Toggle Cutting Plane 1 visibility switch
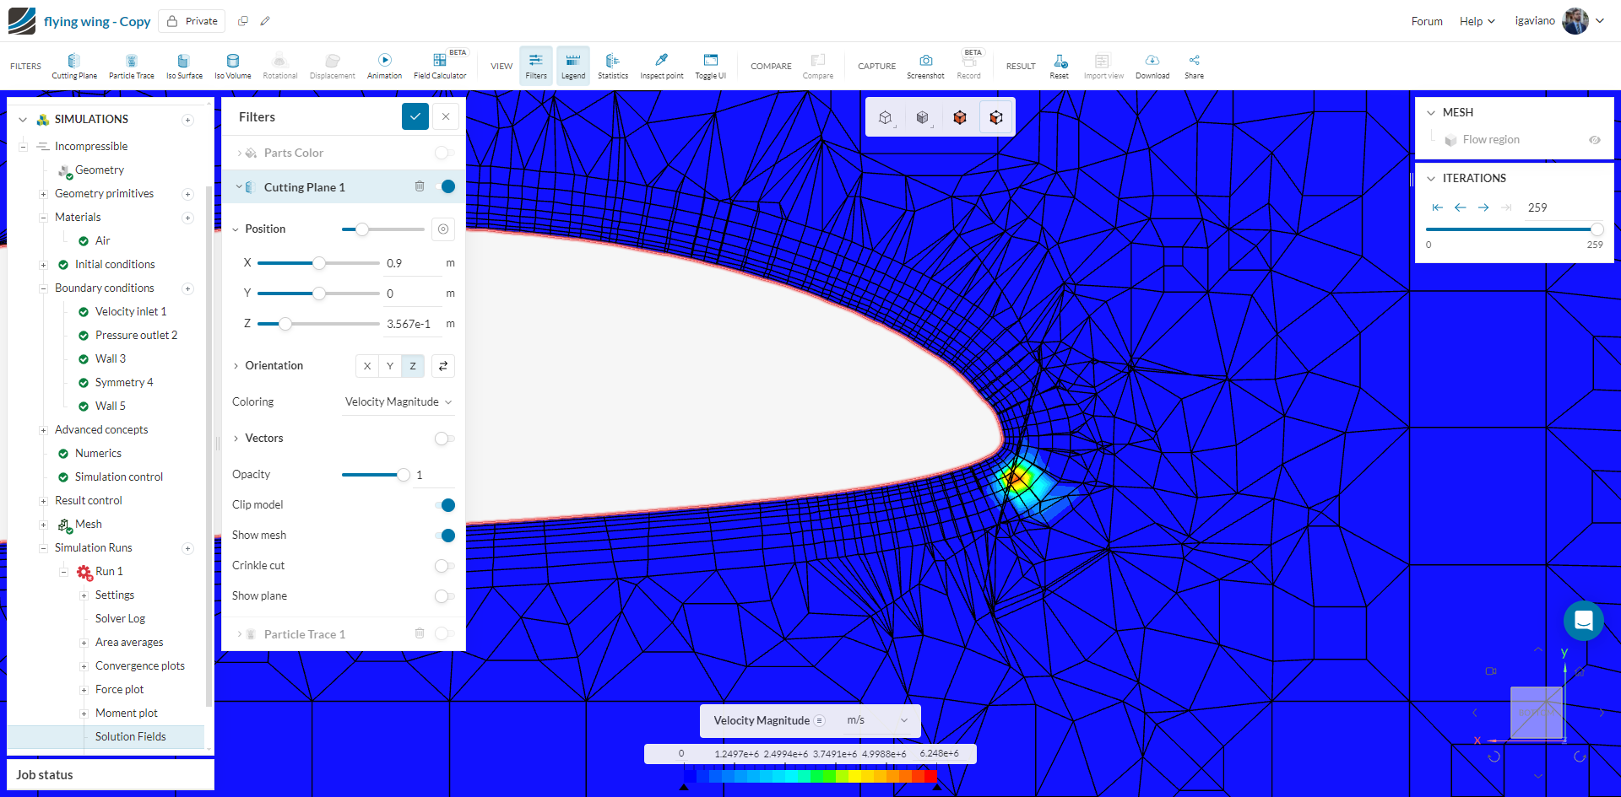Viewport: 1621px width, 797px height. coord(445,186)
